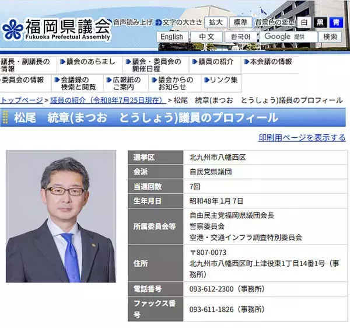
Task: Click the postal code 〒807-0073
Action: pos(208,253)
